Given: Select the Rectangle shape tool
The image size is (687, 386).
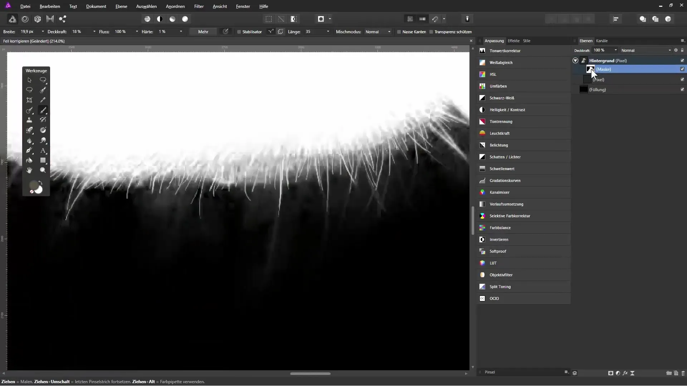Looking at the screenshot, I should [x=43, y=160].
